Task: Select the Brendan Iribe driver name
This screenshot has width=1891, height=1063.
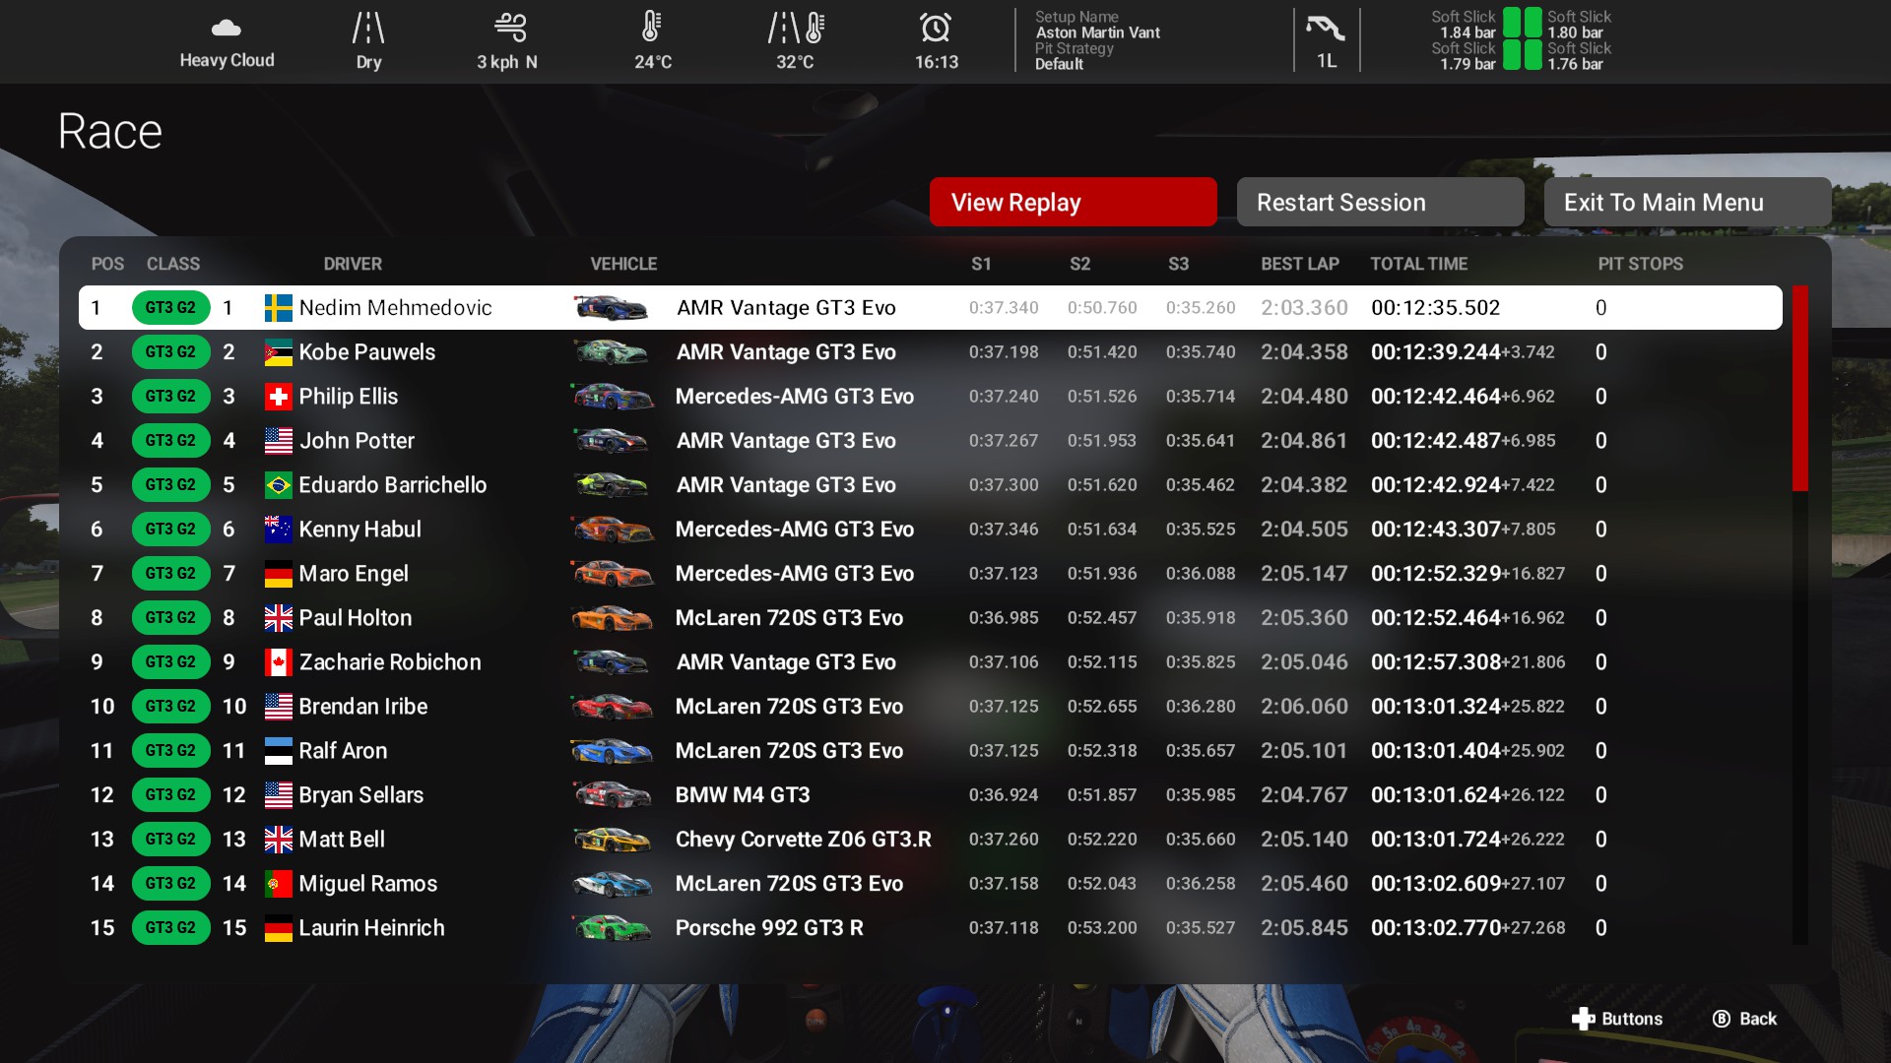Action: point(363,707)
